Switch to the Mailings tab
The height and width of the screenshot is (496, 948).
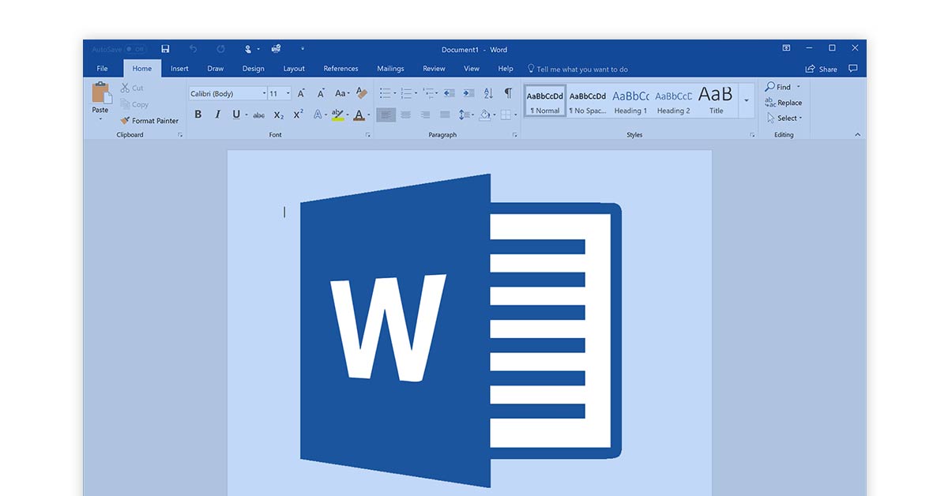coord(390,69)
